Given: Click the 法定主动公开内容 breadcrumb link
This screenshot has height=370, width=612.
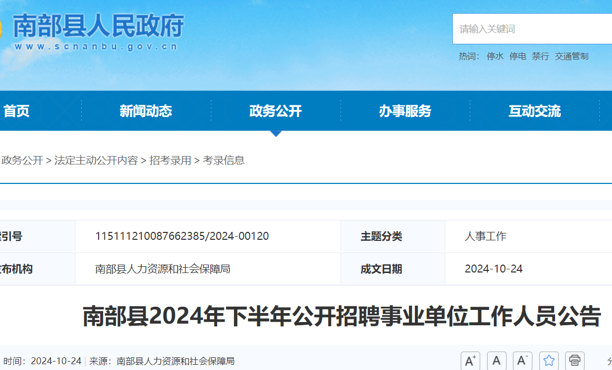Looking at the screenshot, I should (96, 160).
